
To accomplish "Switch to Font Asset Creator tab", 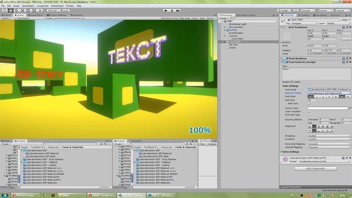I will [x=246, y=15].
